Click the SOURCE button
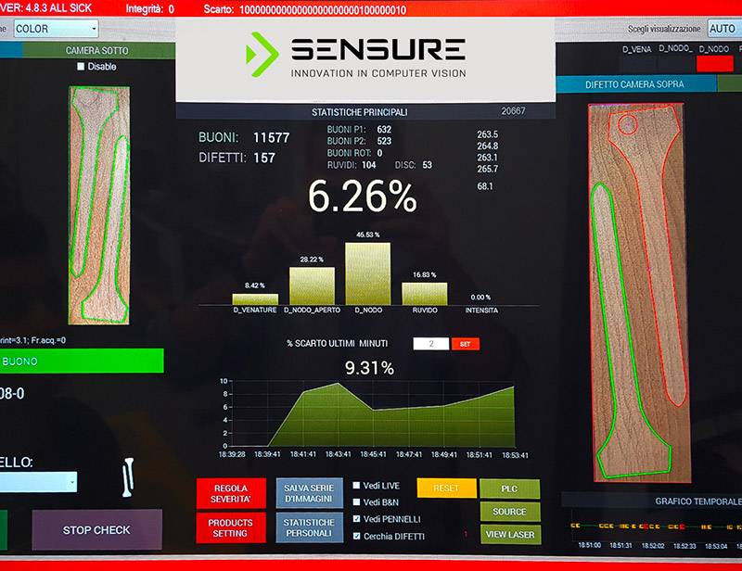The height and width of the screenshot is (571, 742). pyautogui.click(x=509, y=512)
